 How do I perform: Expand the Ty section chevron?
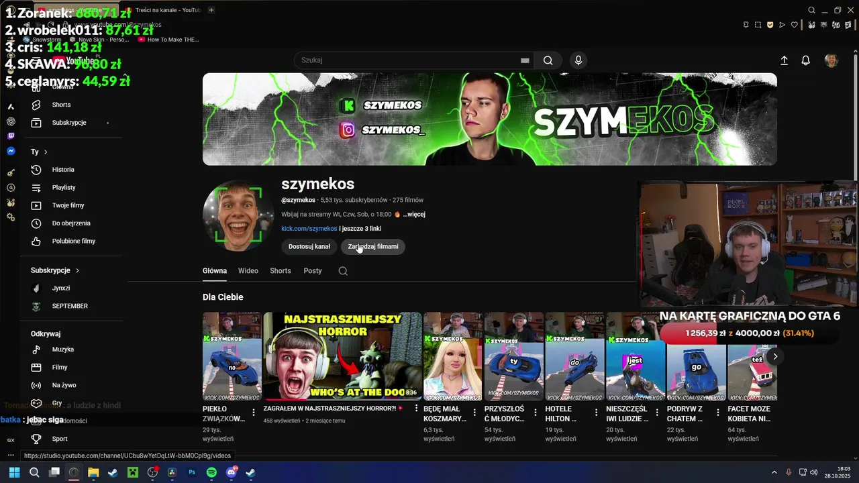coord(46,152)
